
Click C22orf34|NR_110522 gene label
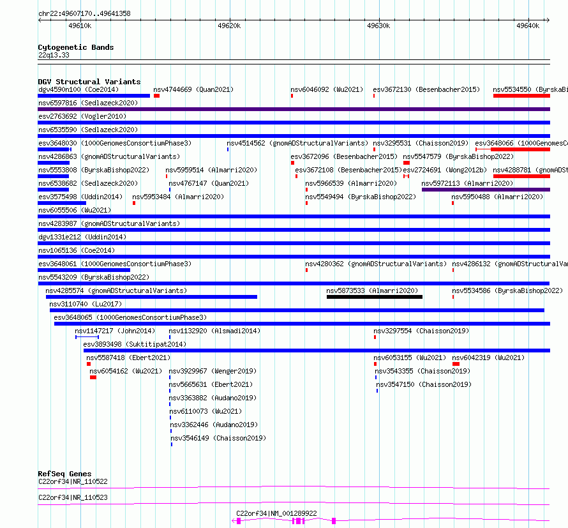tap(73, 481)
